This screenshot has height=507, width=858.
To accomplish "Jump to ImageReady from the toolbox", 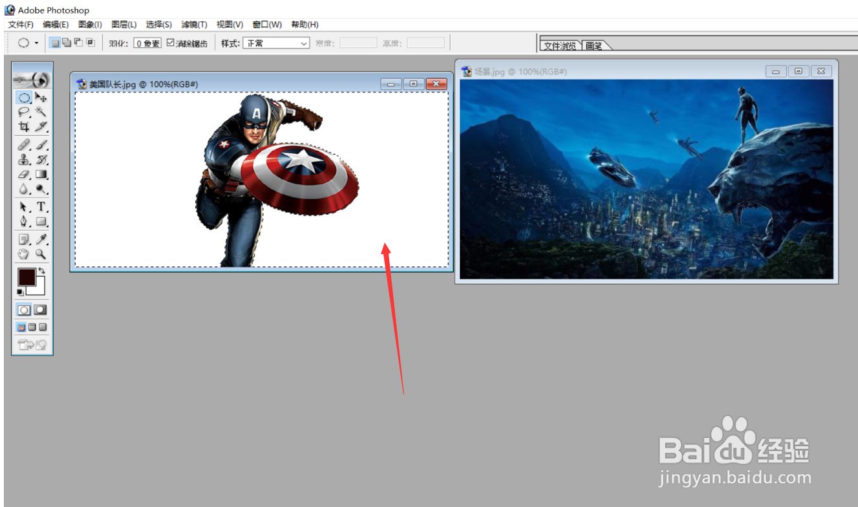I will (32, 345).
